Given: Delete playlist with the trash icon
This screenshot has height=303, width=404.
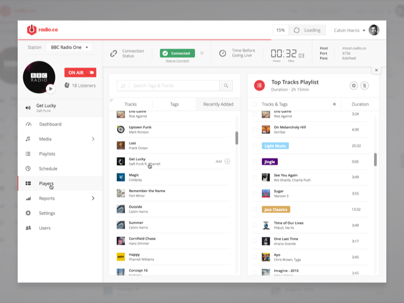Looking at the screenshot, I should [x=364, y=85].
